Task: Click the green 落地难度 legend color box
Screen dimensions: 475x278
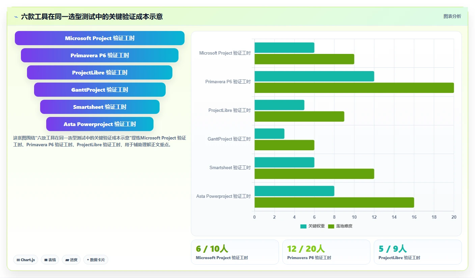Action: pos(331,226)
